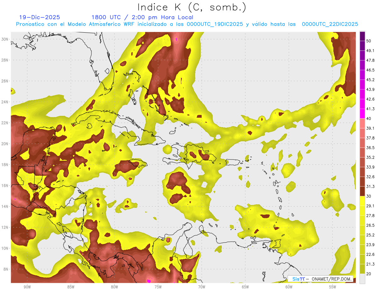Click the "46.5" legend value

pos(370,70)
